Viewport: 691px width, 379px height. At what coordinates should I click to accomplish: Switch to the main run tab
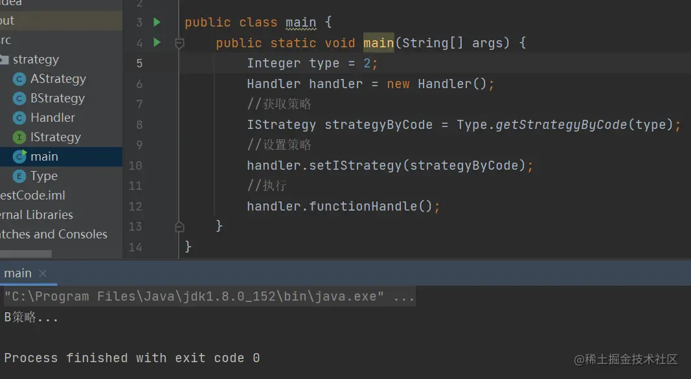tap(17, 273)
